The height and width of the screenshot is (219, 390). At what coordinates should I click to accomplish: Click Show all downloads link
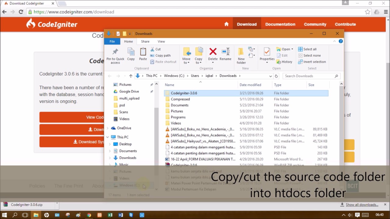(362, 205)
